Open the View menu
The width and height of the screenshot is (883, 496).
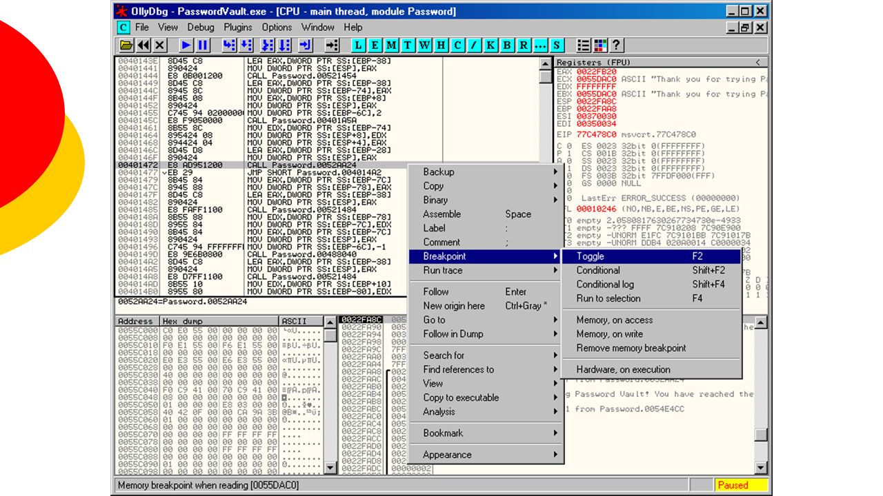coord(168,28)
